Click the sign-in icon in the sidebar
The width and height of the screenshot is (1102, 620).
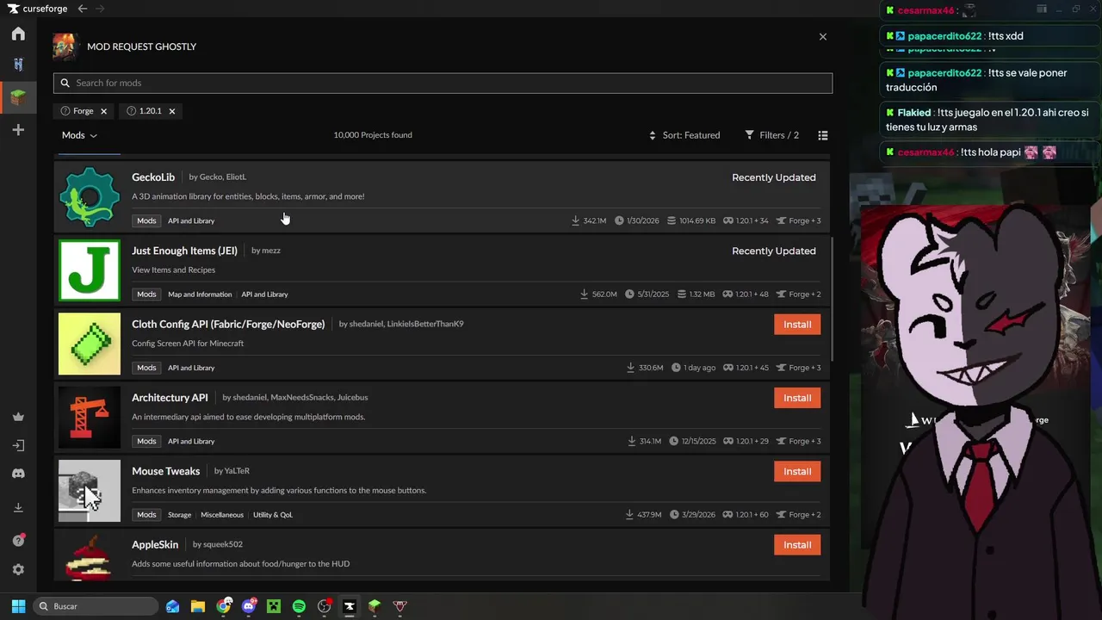point(18,445)
